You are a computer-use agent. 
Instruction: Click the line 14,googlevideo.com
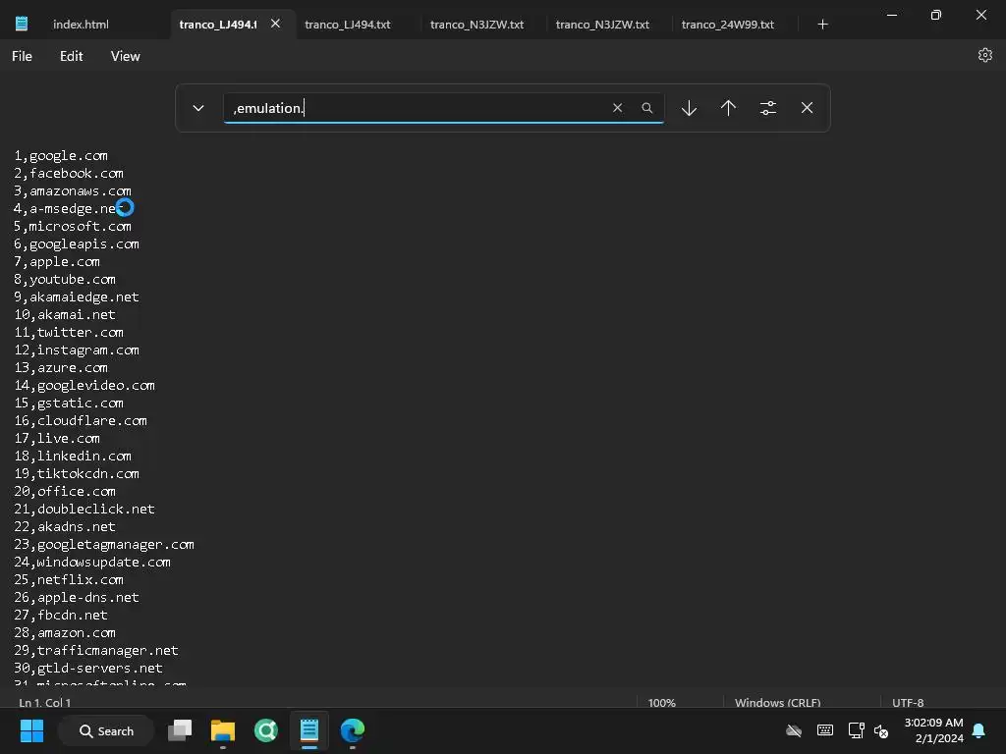click(x=84, y=385)
